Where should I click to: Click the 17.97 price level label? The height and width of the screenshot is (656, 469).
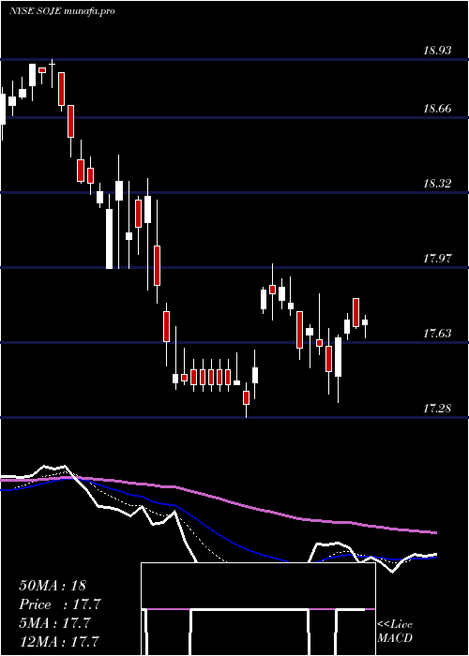[x=438, y=258]
